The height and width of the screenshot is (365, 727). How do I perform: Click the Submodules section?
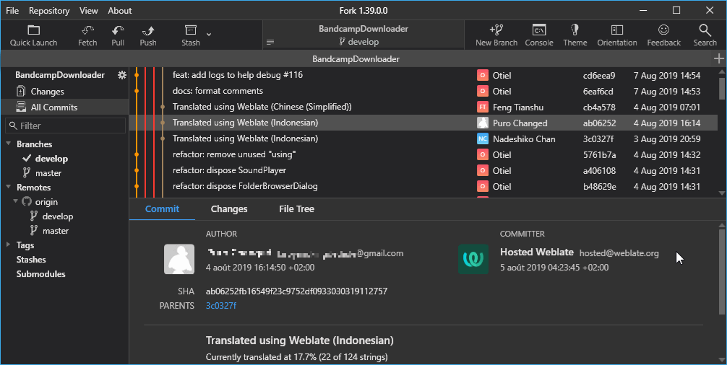pos(40,274)
